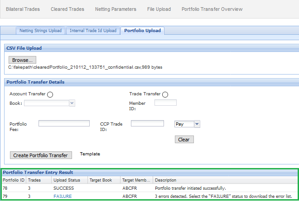Switch to Internal Trade Id Upload tab
Image resolution: width=299 pixels, height=201 pixels.
click(93, 31)
